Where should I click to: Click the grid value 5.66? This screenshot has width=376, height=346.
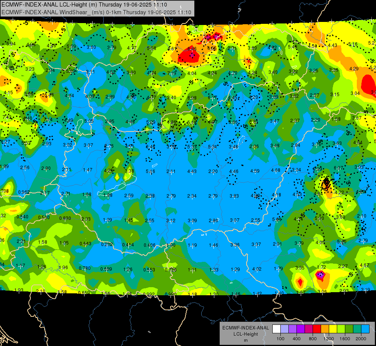(29, 94)
